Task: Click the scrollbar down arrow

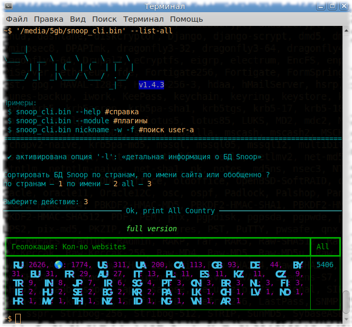Action: click(x=346, y=319)
